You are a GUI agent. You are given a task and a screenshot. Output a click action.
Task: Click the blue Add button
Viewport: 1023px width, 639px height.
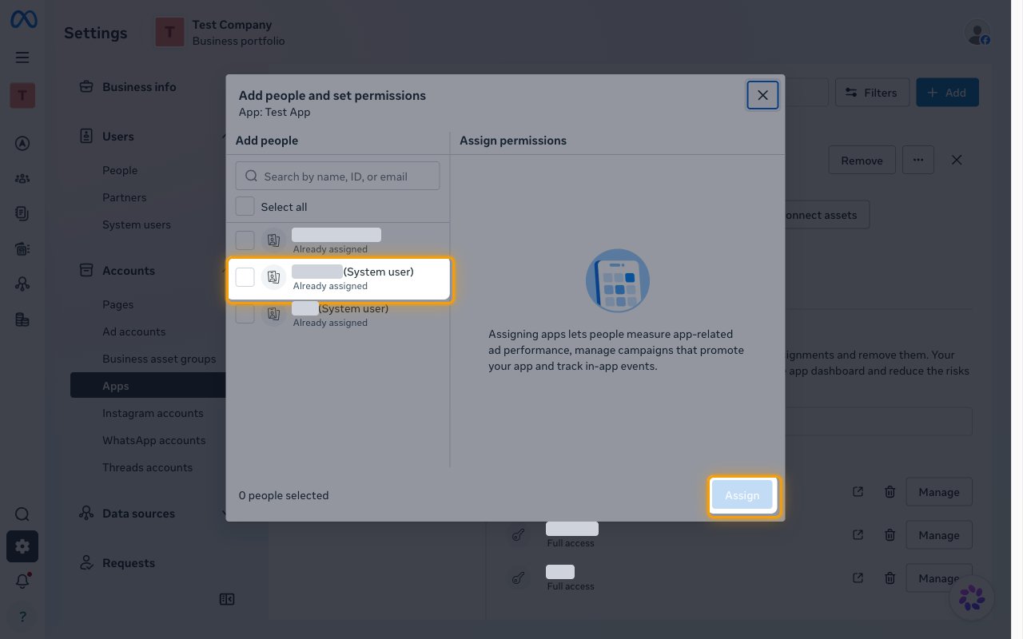tap(948, 93)
